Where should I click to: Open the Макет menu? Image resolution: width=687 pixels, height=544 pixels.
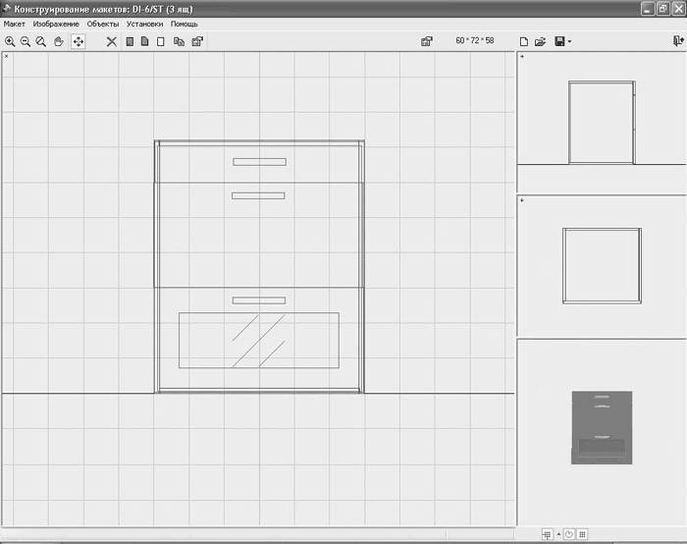[x=15, y=25]
